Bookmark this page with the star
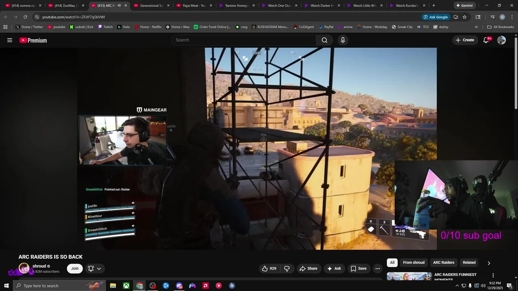This screenshot has width=518, height=291. click(465, 17)
